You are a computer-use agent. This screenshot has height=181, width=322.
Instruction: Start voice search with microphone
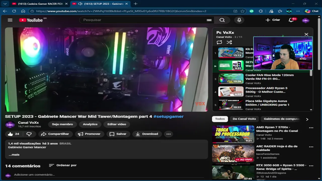(239, 20)
